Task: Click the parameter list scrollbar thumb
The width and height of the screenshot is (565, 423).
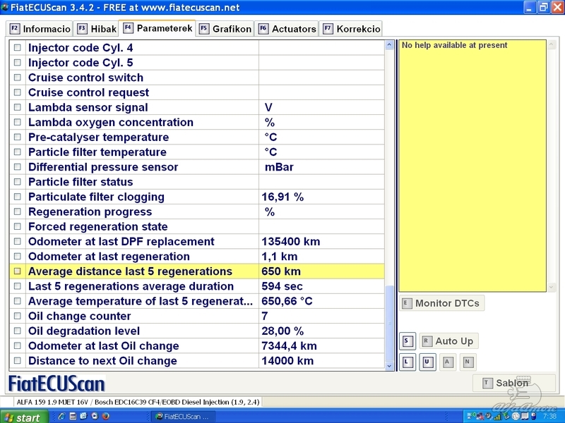Action: click(389, 324)
